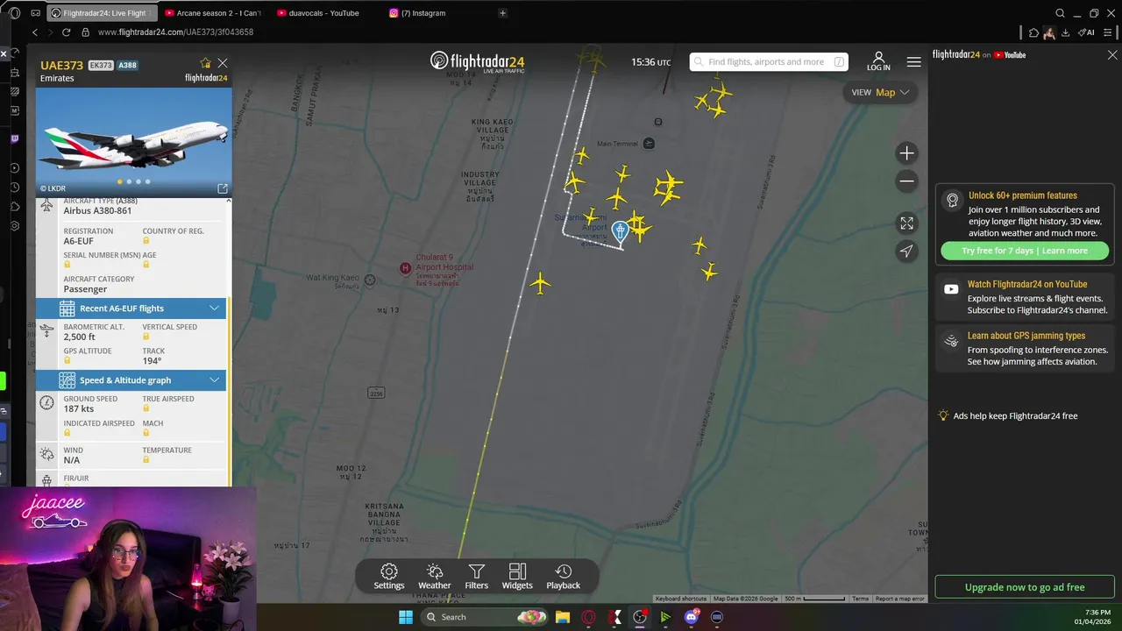Click Try free for 7 days button

(1025, 251)
